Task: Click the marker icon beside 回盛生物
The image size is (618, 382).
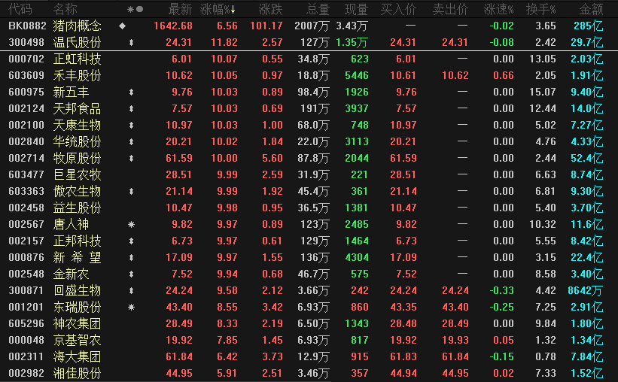Action: point(131,290)
